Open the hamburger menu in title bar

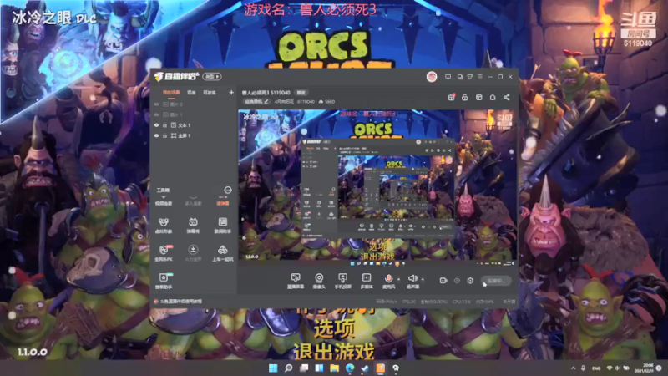(x=480, y=77)
